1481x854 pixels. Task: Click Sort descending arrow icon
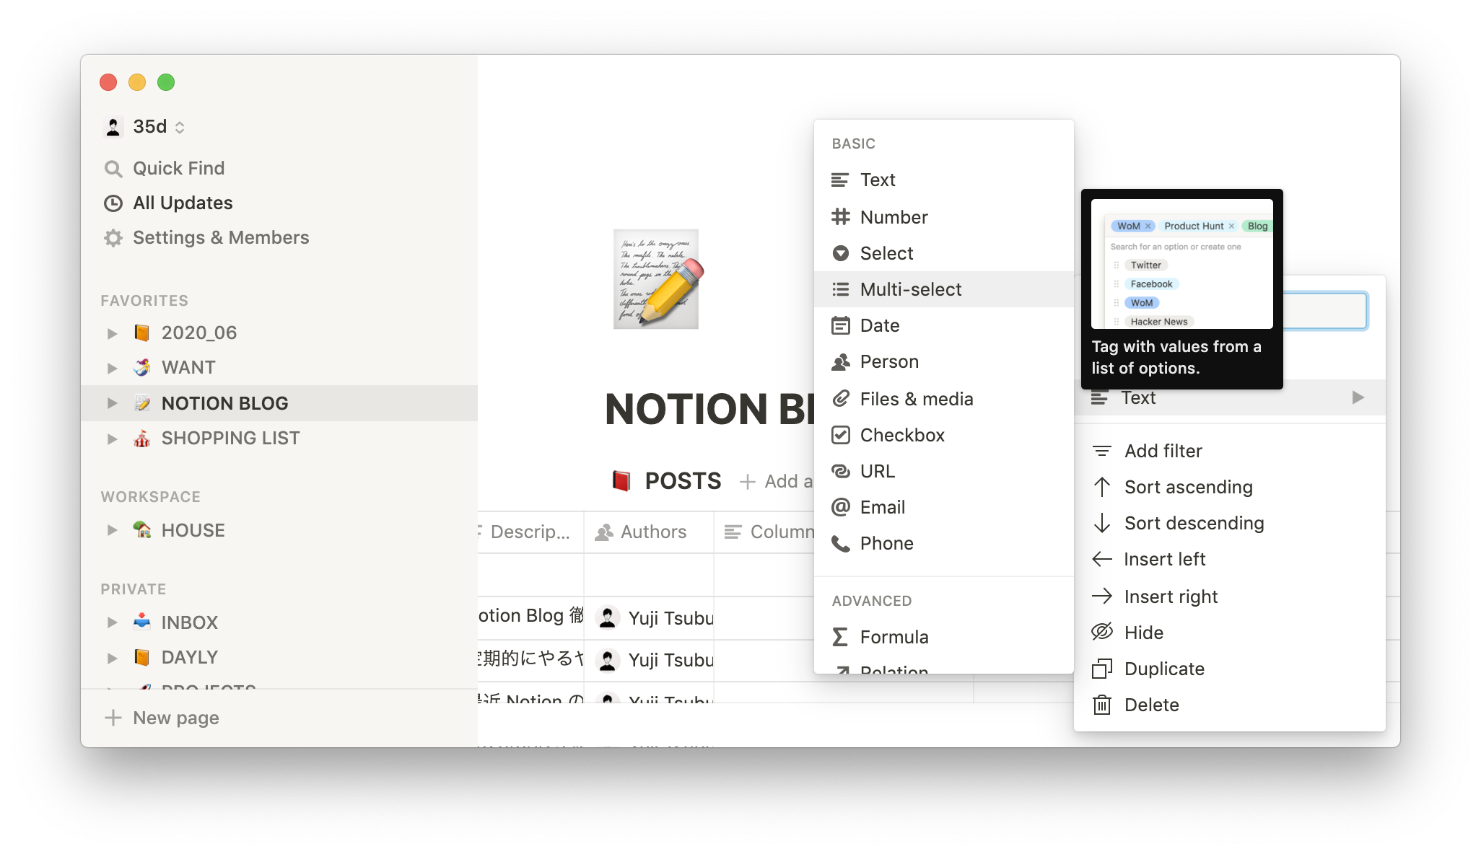point(1101,523)
